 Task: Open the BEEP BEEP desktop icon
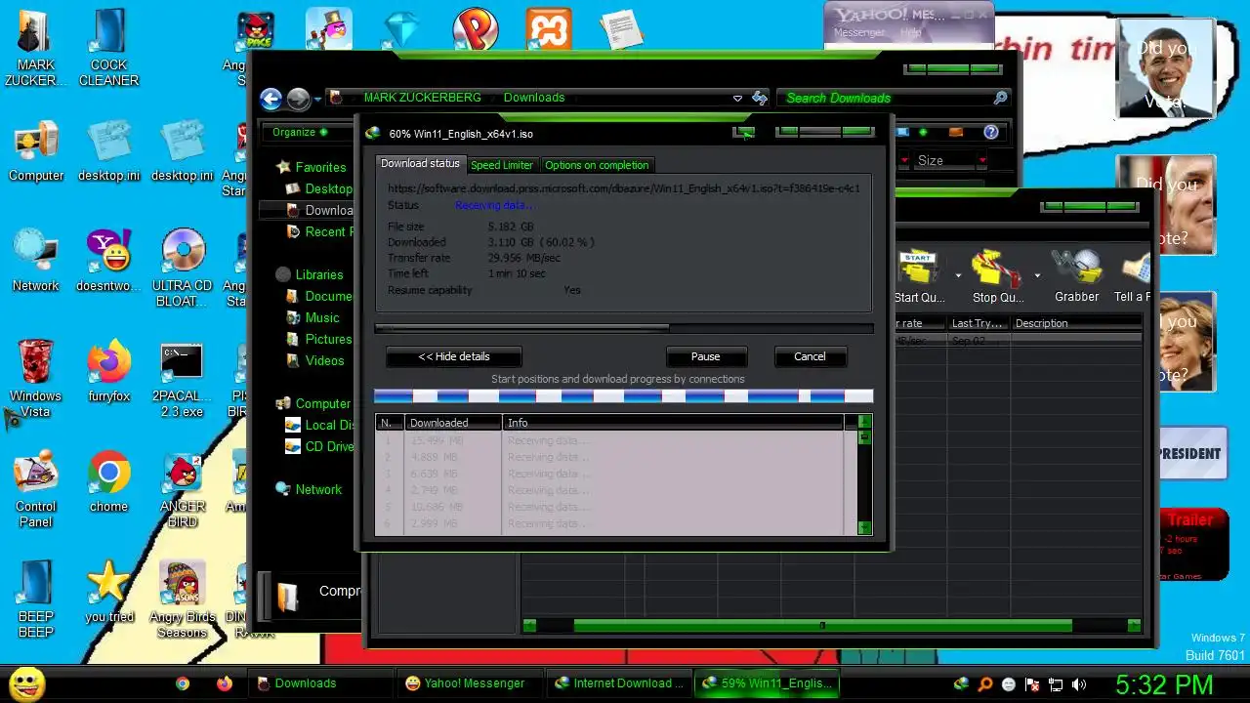point(36,600)
